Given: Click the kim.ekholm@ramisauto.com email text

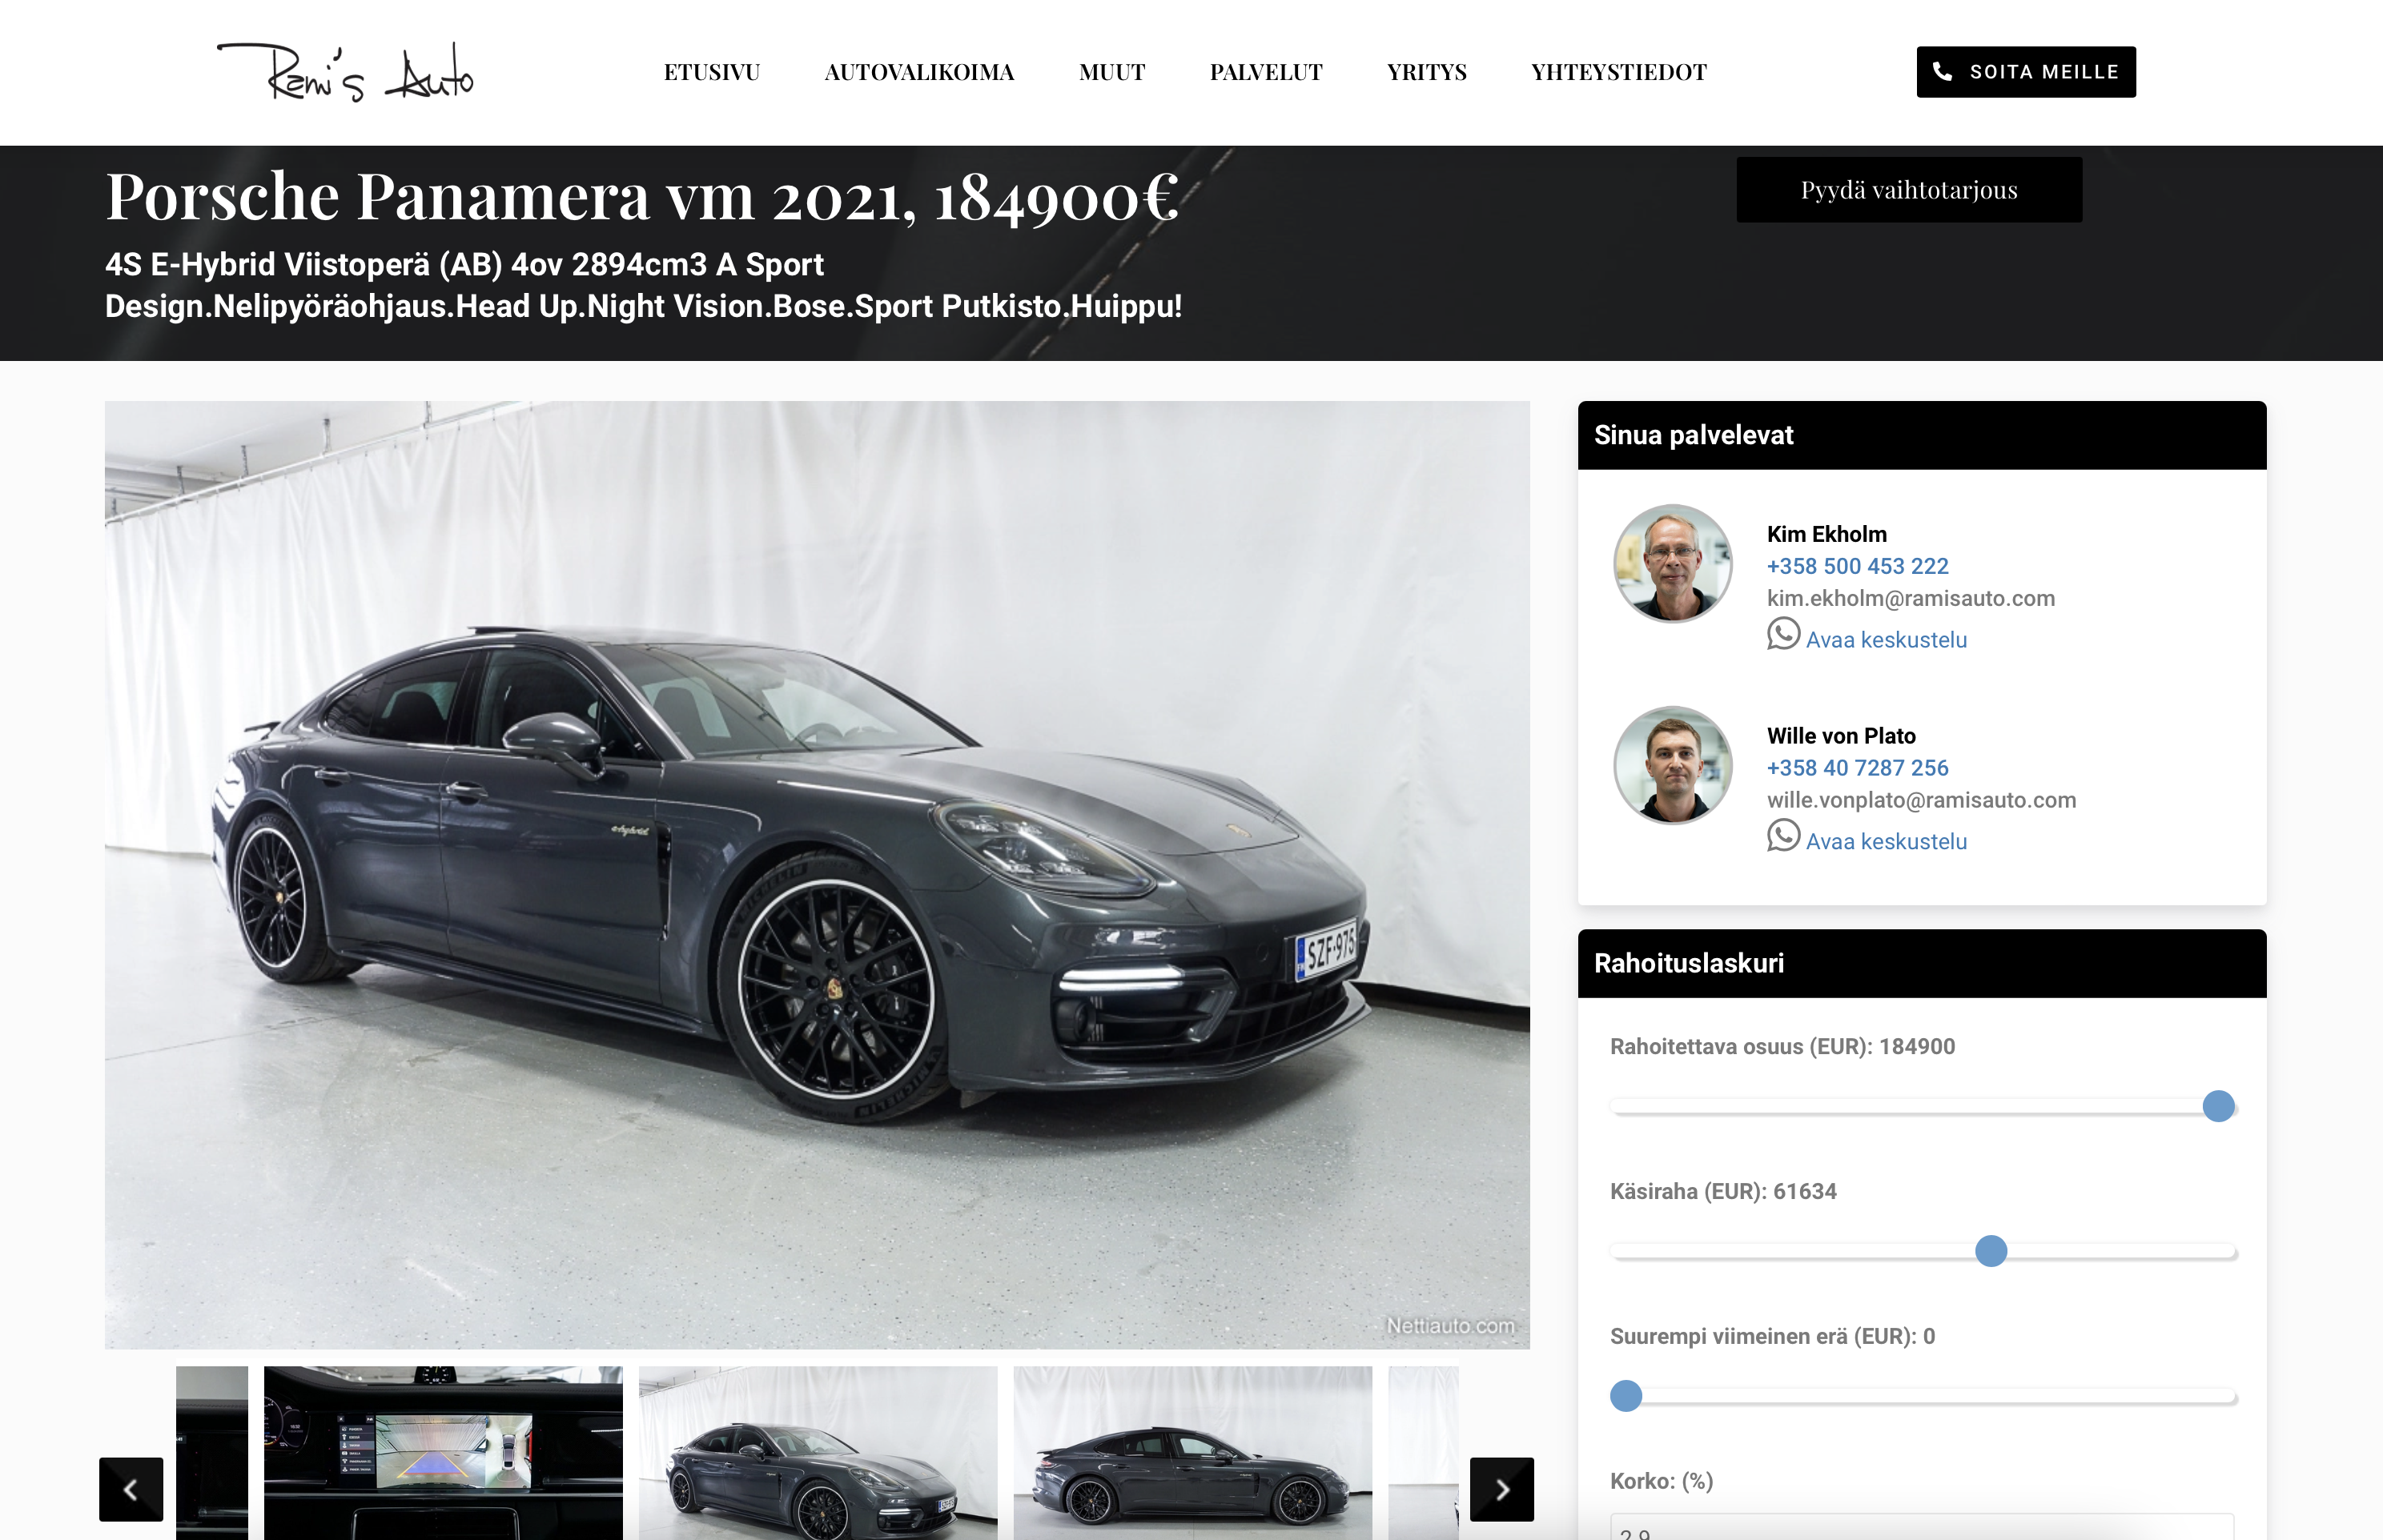Looking at the screenshot, I should coord(1911,598).
